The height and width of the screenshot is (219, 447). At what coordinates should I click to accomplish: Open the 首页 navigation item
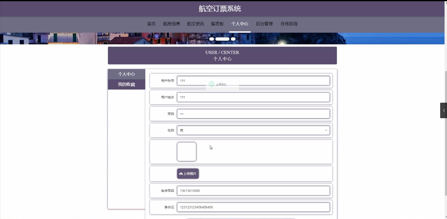click(151, 24)
